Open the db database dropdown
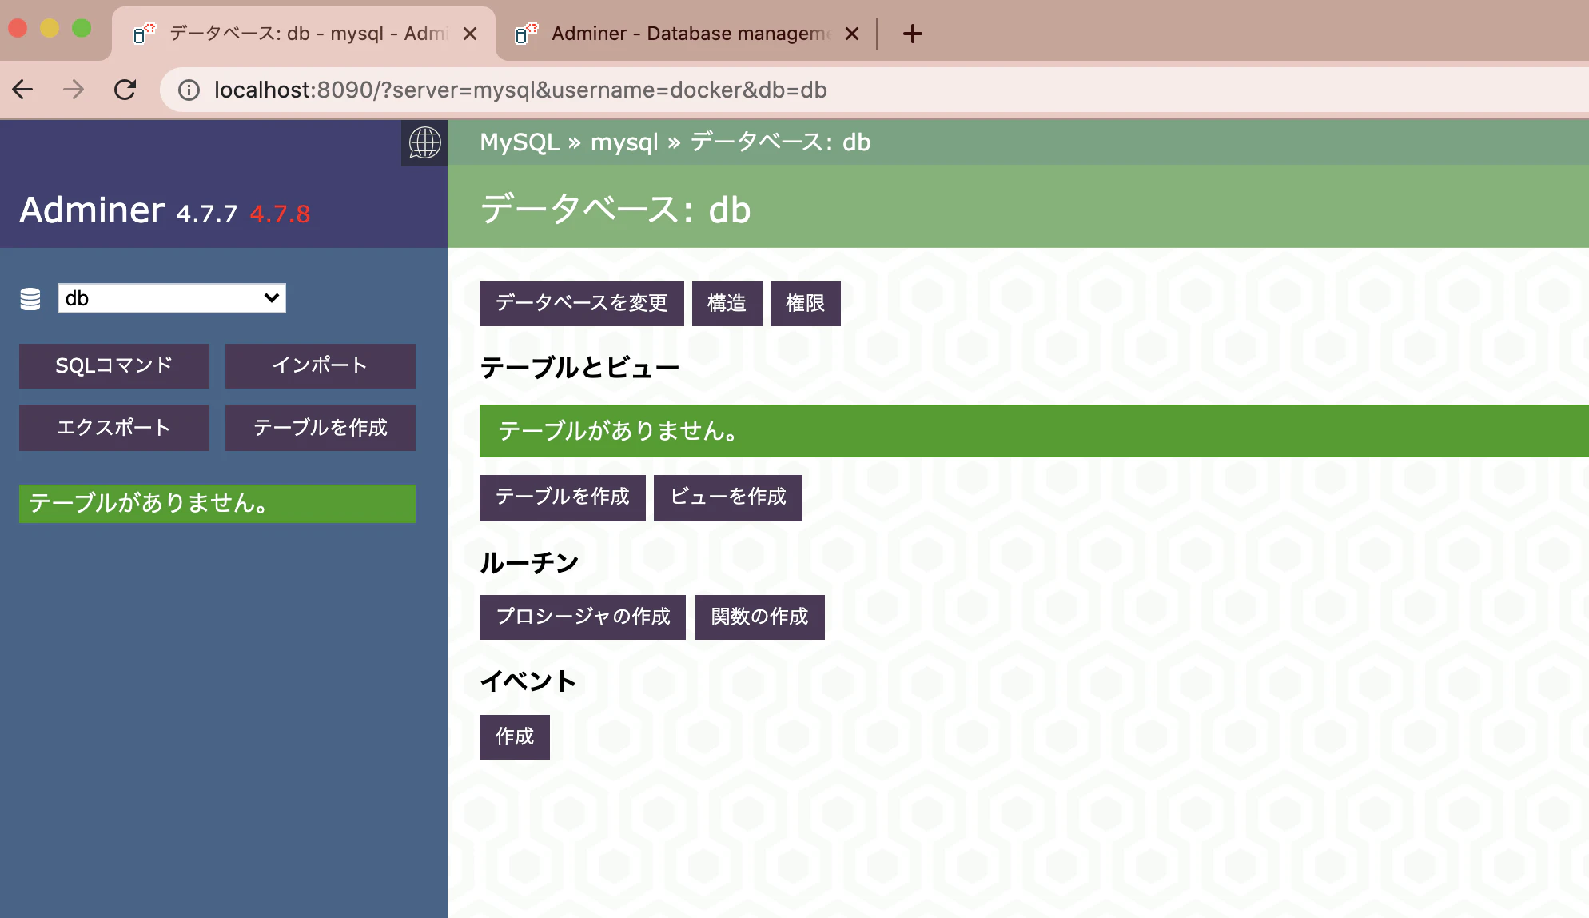 [x=171, y=298]
